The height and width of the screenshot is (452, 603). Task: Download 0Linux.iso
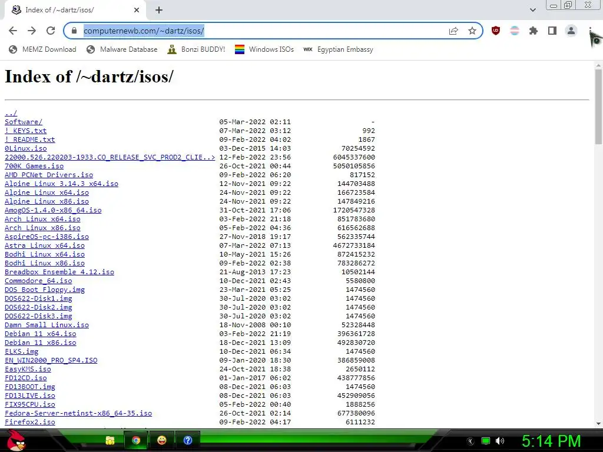(26, 148)
